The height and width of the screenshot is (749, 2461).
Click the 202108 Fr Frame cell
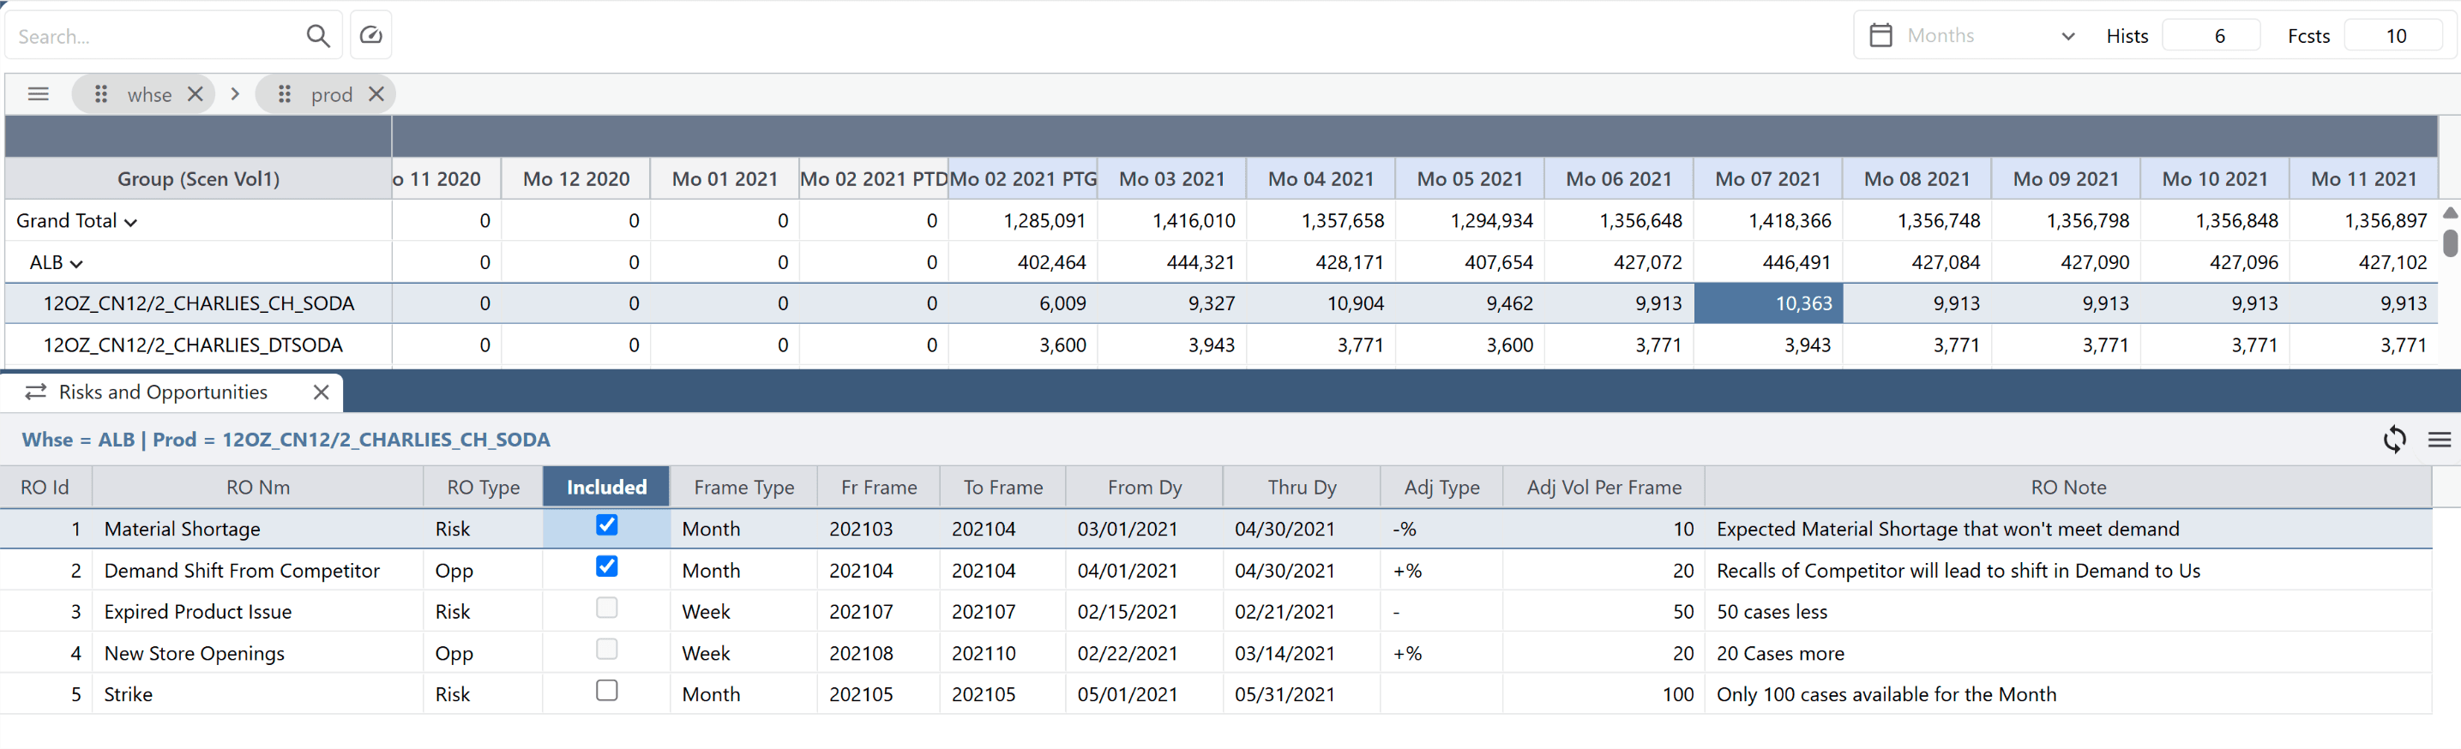[x=879, y=654]
